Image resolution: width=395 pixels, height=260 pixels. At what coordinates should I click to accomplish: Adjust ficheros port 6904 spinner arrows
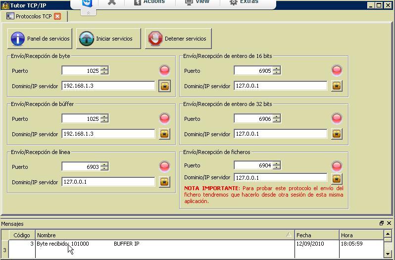coord(277,165)
